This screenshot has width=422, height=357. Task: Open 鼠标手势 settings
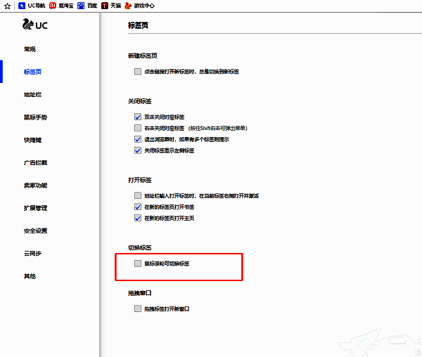(36, 117)
